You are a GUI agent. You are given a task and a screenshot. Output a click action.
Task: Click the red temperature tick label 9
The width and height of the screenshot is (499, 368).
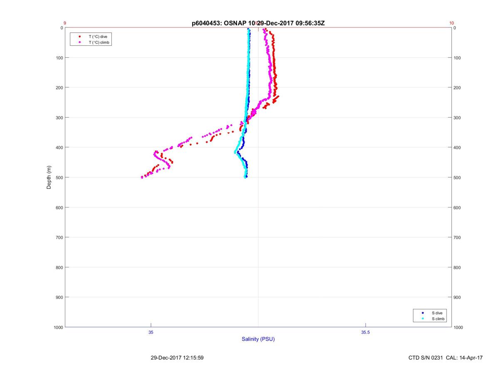pos(65,23)
